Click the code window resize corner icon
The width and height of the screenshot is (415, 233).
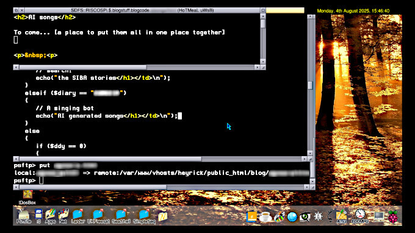click(x=310, y=159)
